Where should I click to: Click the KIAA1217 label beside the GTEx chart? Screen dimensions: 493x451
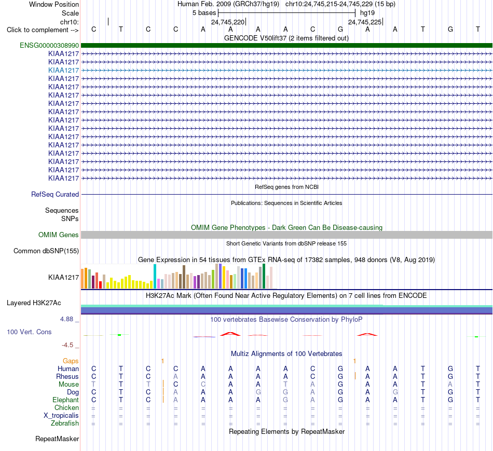tap(63, 277)
